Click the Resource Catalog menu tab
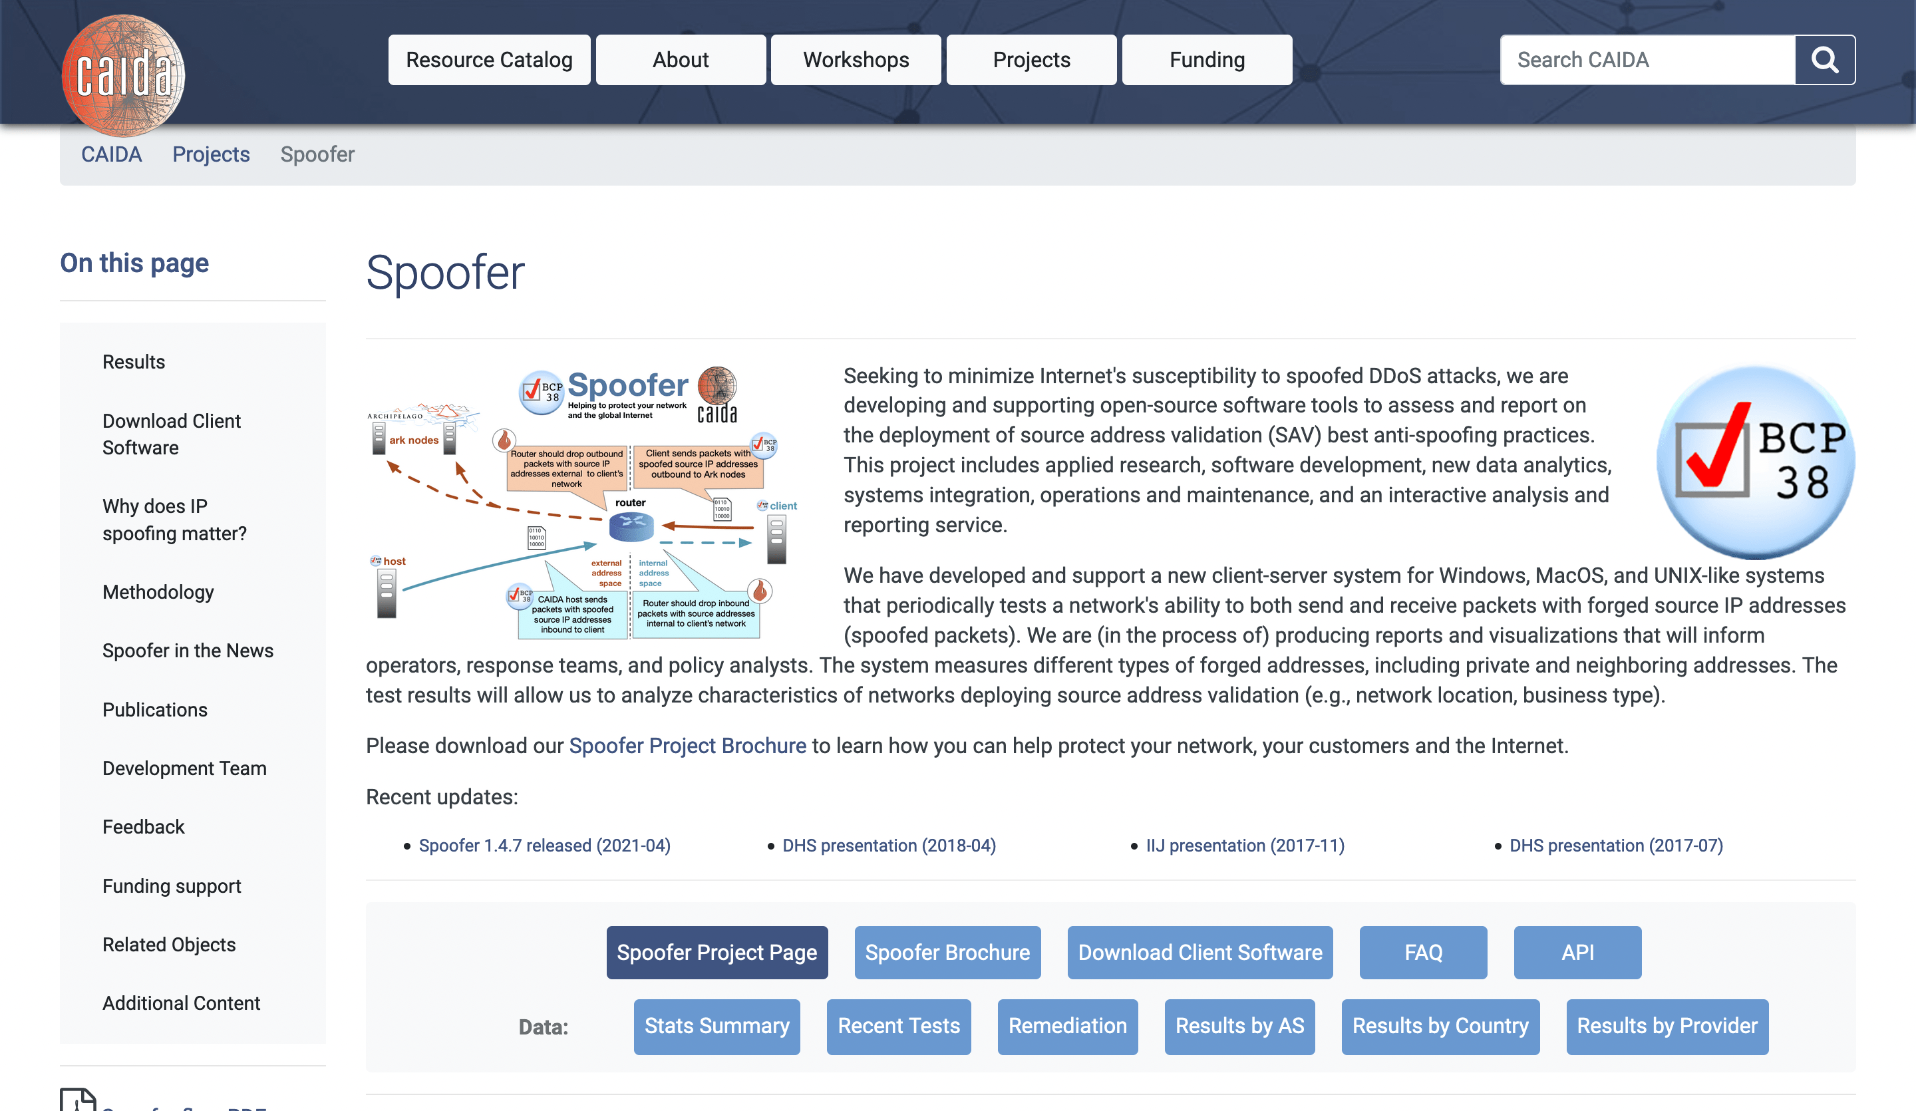This screenshot has width=1916, height=1111. pos(489,59)
